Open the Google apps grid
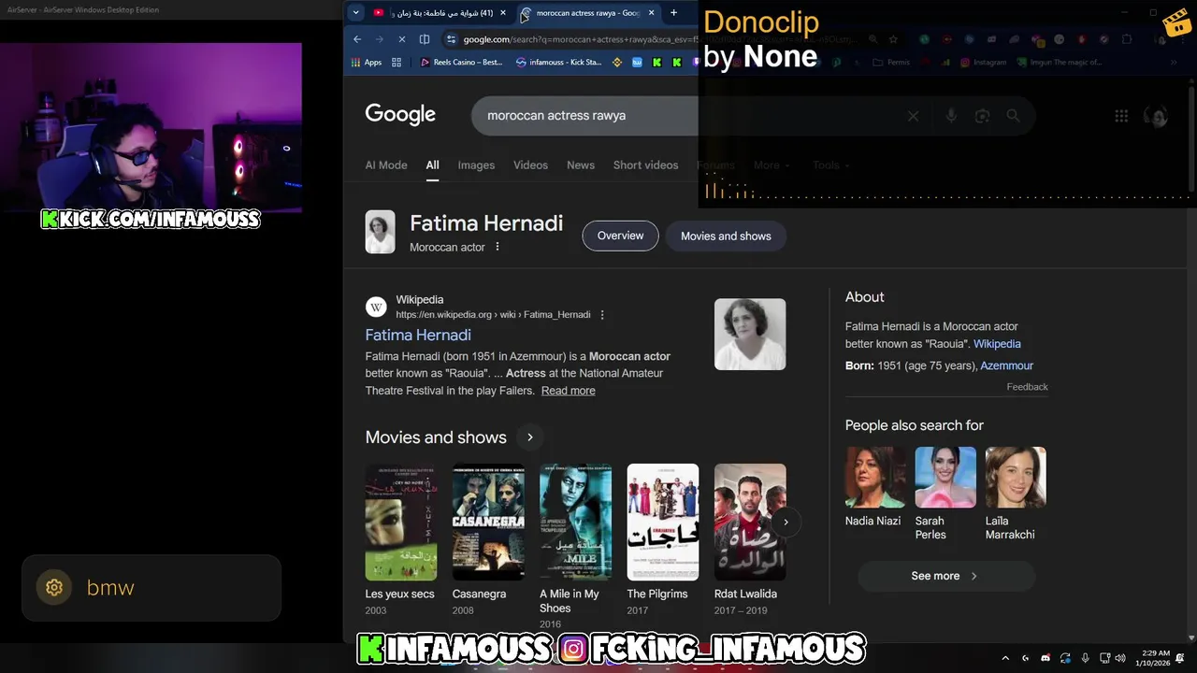Screen dimensions: 1197x673 1121,116
